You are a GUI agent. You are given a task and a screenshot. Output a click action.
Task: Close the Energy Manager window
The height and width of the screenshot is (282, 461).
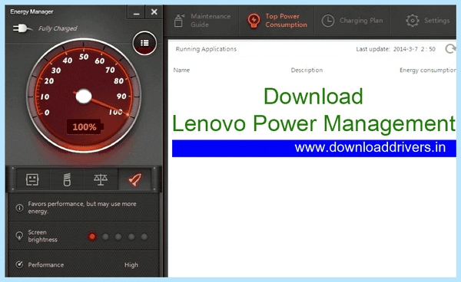click(x=154, y=12)
